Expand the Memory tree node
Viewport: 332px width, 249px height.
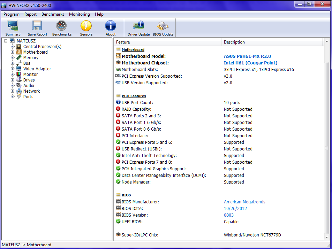click(x=12, y=58)
